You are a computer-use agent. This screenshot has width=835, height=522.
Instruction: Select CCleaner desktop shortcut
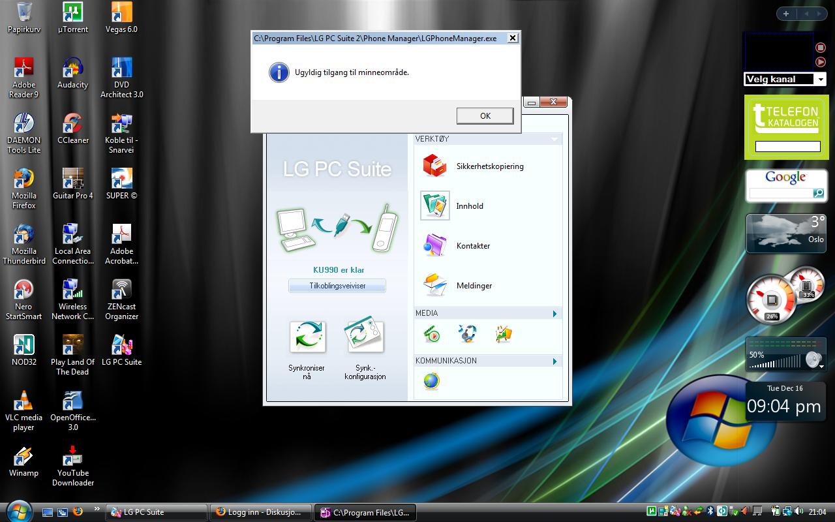(73, 129)
